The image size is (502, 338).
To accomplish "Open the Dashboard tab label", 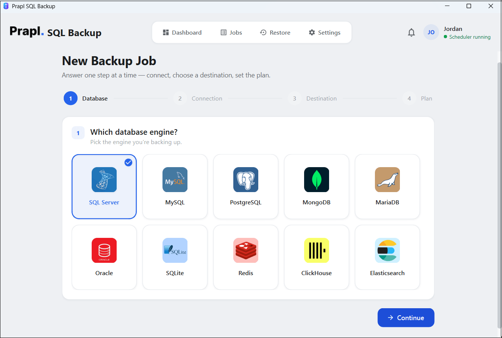I will tap(187, 32).
